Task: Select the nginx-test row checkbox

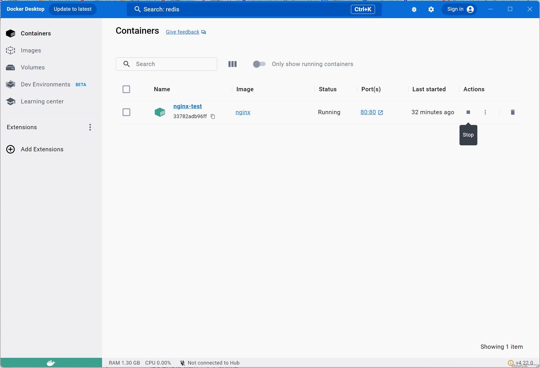Action: 126,112
